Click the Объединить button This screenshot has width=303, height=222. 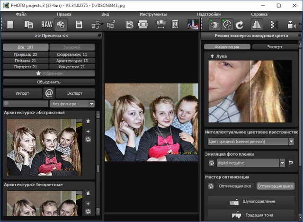(x=49, y=82)
